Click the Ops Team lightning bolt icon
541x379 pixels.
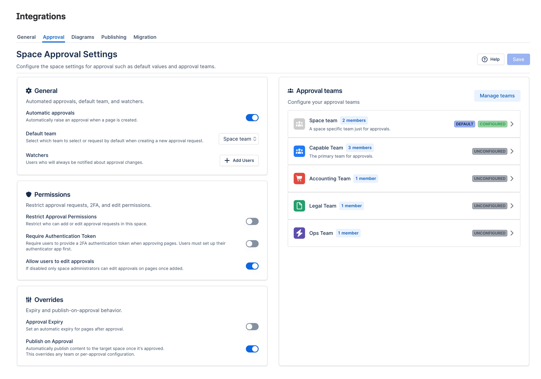point(299,233)
